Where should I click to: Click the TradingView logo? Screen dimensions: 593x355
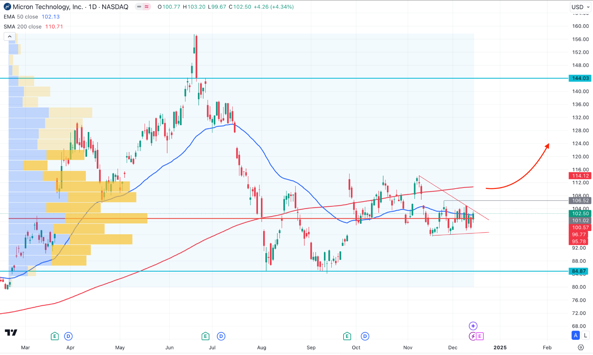point(11,332)
